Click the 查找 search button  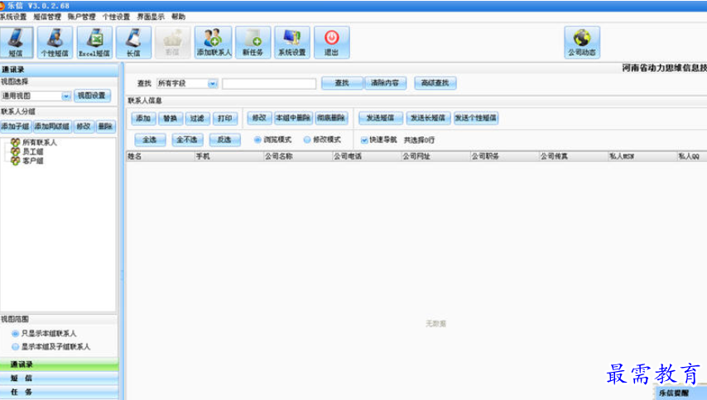(x=342, y=83)
